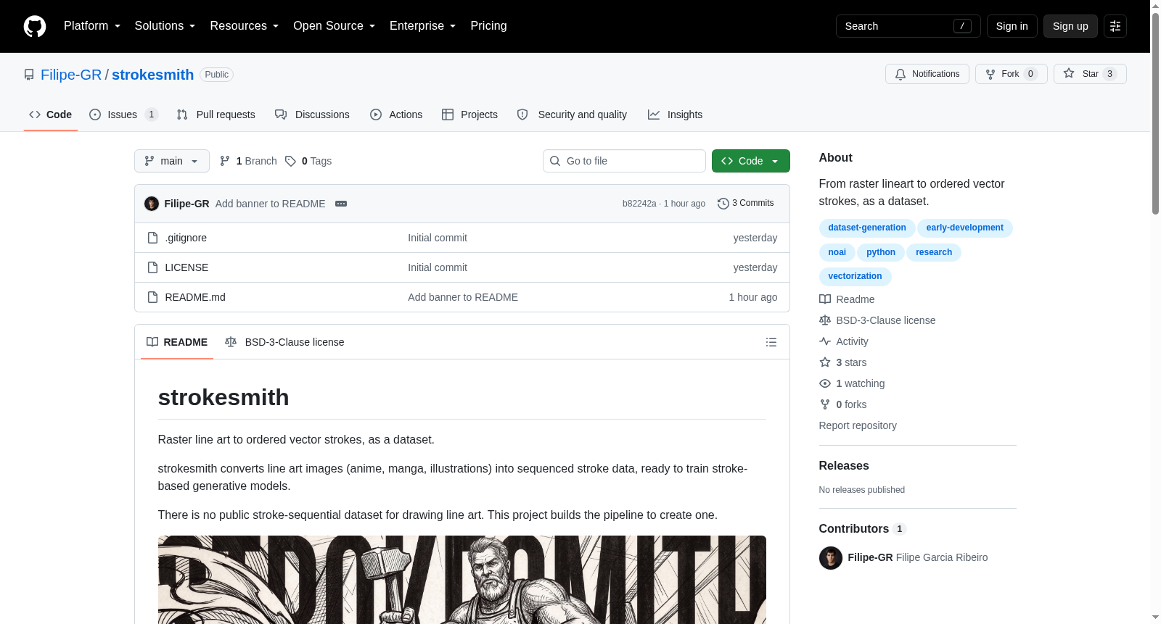Open appearance settings icon in header
1161x624 pixels.
[x=1115, y=26]
